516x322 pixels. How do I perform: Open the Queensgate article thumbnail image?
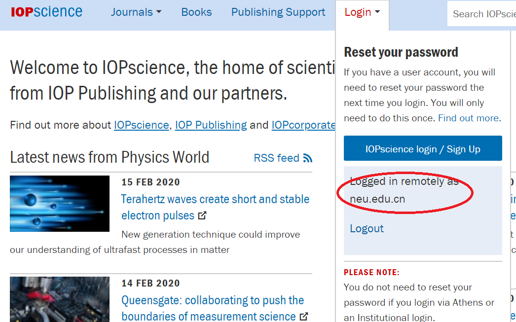[60, 299]
